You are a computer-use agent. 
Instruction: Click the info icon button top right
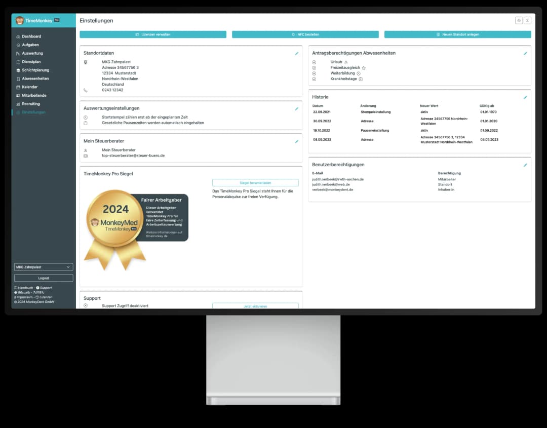point(527,21)
